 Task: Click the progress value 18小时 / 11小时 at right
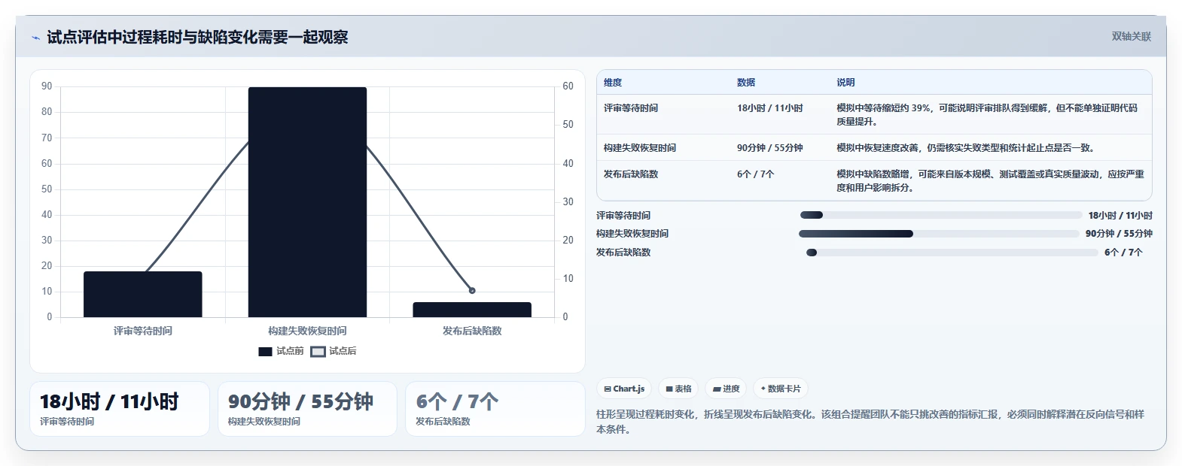(1120, 216)
